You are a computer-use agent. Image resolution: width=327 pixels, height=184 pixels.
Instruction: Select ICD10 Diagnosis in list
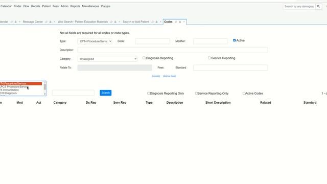tap(21, 93)
